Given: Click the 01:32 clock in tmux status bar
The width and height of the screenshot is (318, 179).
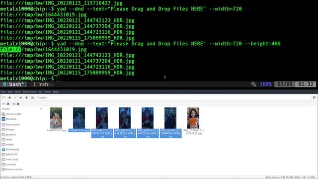Looking at the screenshot, I should coord(306,84).
